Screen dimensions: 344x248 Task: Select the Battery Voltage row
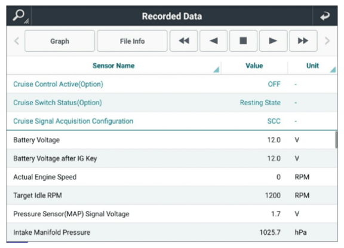pyautogui.click(x=172, y=140)
